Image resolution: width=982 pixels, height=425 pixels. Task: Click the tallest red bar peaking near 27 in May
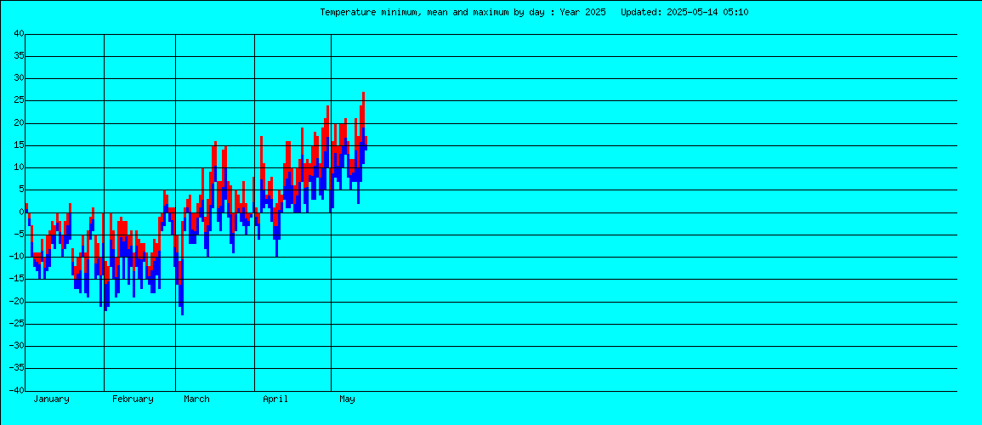(x=363, y=110)
